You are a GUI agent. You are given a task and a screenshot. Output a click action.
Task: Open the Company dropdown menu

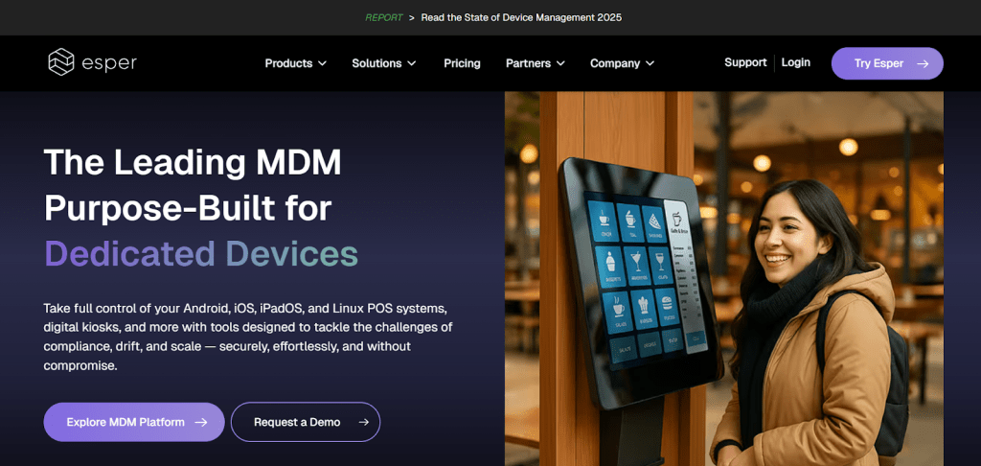(622, 63)
